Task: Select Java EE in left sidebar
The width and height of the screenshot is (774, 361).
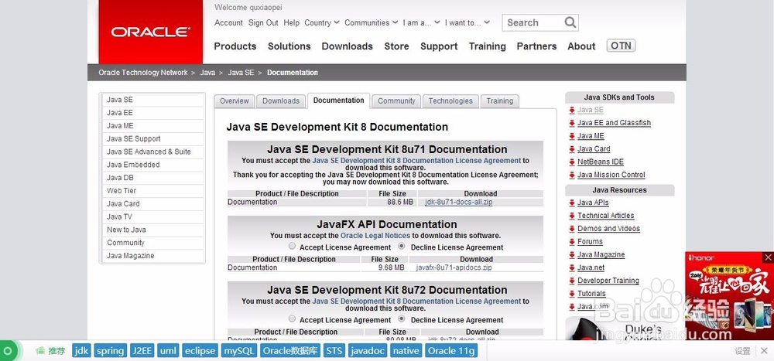Action: 153,113
